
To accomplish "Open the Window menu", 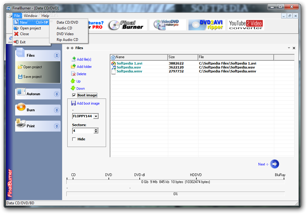I will [31, 16].
